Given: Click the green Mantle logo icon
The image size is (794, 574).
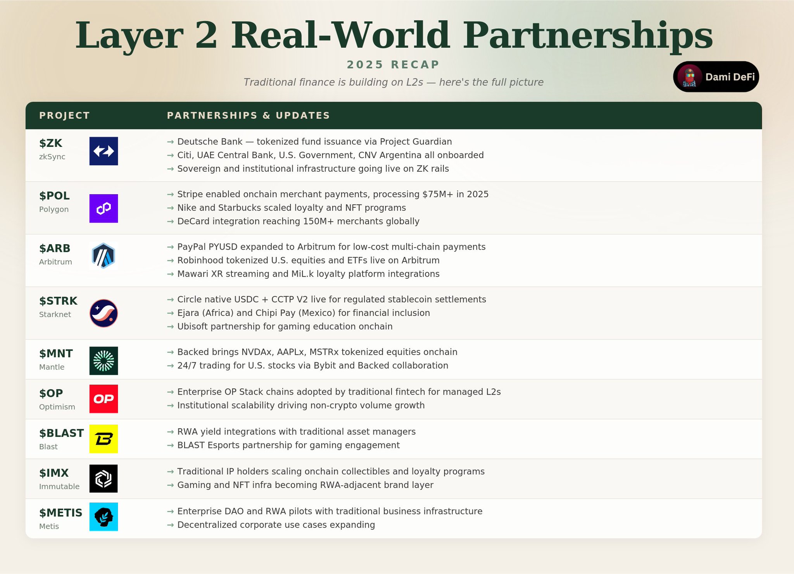Looking at the screenshot, I should 104,361.
